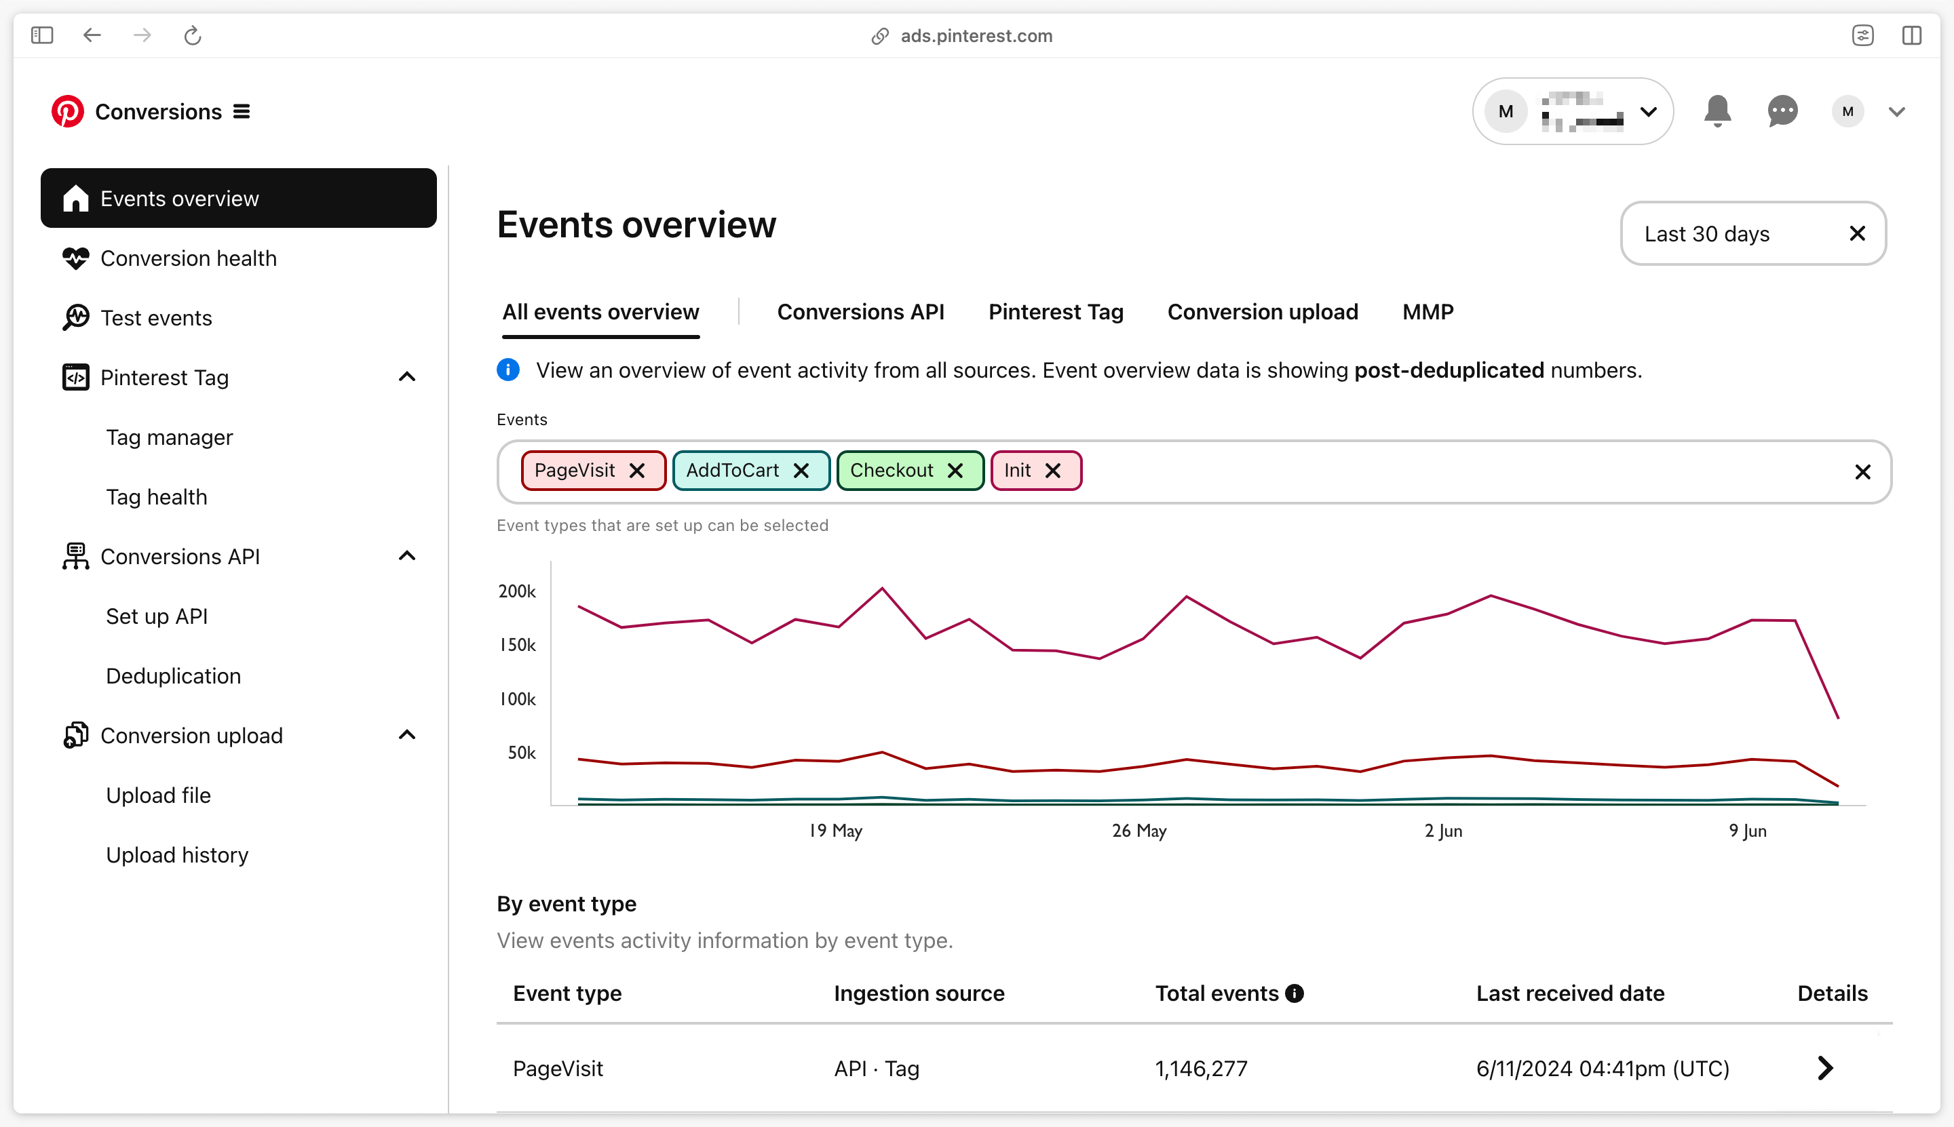The height and width of the screenshot is (1127, 1954).
Task: Remove the Checkout event filter tag
Action: click(955, 471)
